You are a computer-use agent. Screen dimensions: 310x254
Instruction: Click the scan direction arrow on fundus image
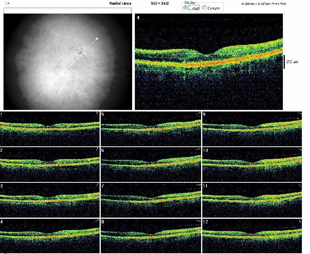point(69,66)
